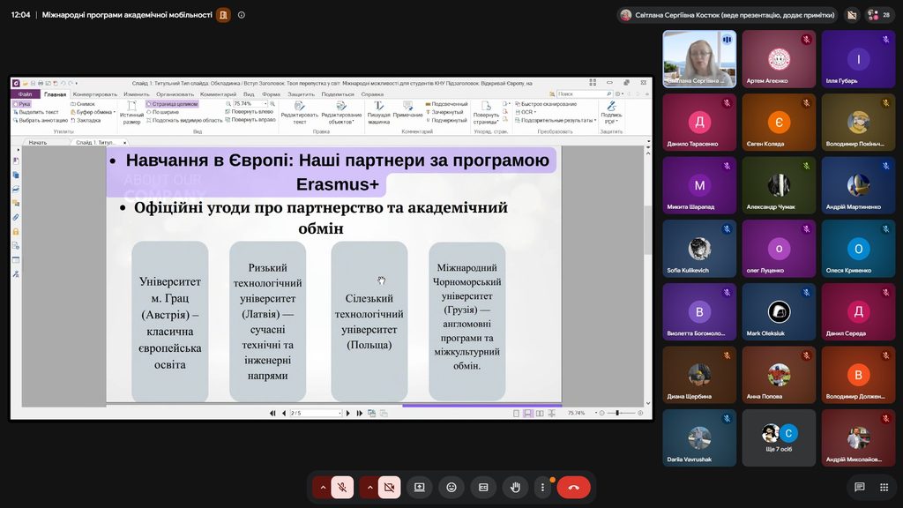Leave the call with red hang-up button
Viewport: 903px width, 508px height.
pyautogui.click(x=573, y=487)
